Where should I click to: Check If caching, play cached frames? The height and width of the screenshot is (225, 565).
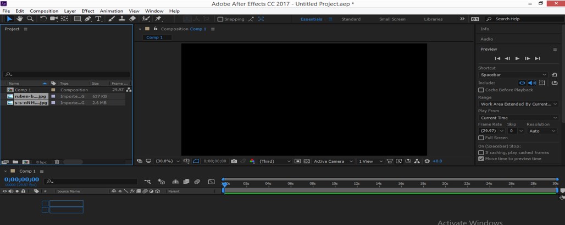[x=481, y=152]
